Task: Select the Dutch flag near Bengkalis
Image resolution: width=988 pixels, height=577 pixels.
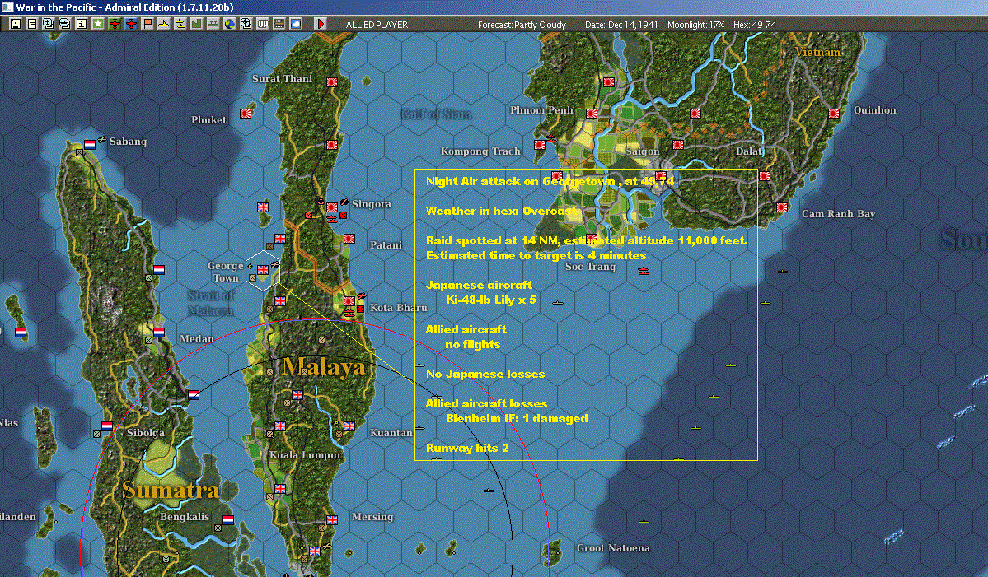Action: (228, 520)
